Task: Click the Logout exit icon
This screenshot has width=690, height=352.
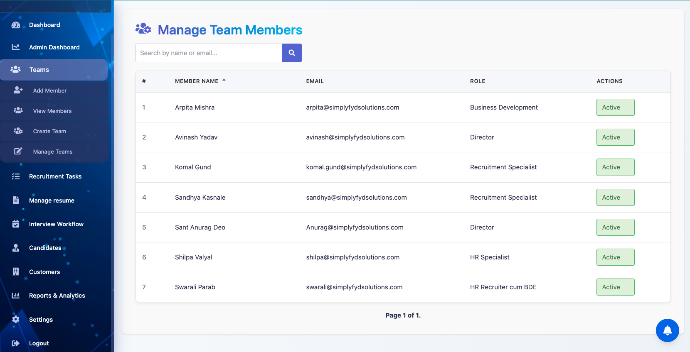Action: coord(16,343)
